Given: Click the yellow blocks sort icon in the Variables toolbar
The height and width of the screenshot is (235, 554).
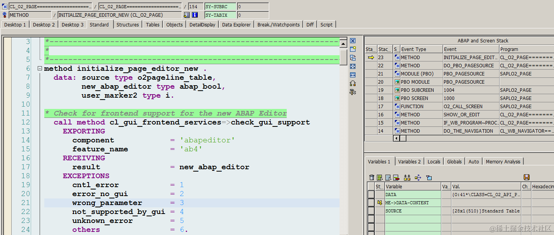Looking at the screenshot, I should [407, 177].
